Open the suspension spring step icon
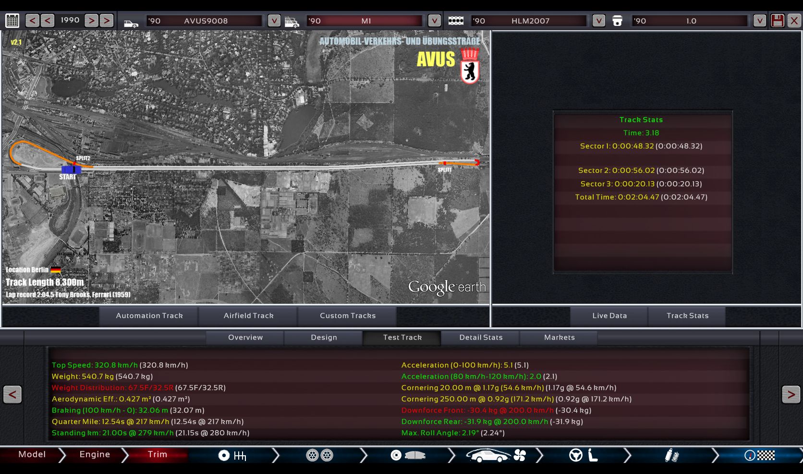Image resolution: width=803 pixels, height=474 pixels. tap(671, 455)
